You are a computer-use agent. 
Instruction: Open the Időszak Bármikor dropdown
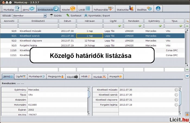coord(30,16)
